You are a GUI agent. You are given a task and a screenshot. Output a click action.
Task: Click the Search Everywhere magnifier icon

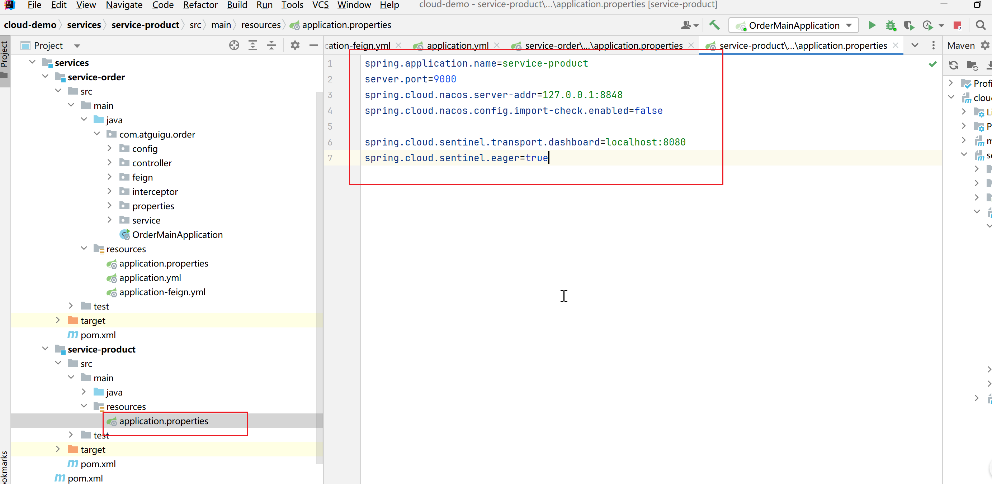[x=981, y=25]
